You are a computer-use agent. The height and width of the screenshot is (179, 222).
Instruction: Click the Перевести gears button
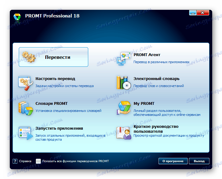pos(54,57)
